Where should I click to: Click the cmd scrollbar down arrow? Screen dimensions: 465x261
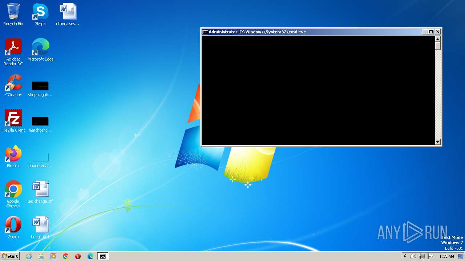coord(438,142)
